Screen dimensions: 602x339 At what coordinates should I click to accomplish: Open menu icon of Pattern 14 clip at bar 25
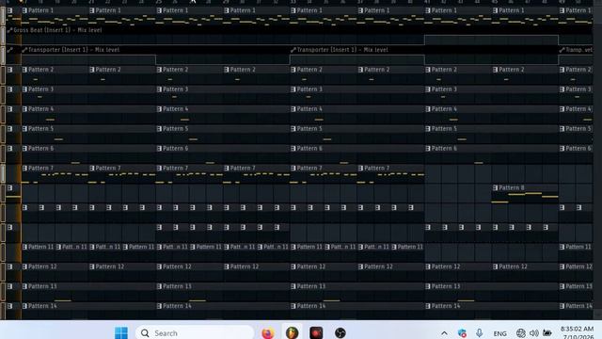[x=159, y=306]
